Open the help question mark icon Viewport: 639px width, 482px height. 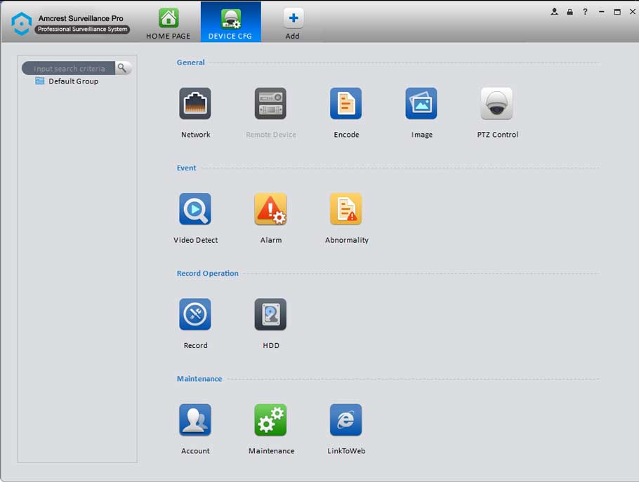[585, 12]
